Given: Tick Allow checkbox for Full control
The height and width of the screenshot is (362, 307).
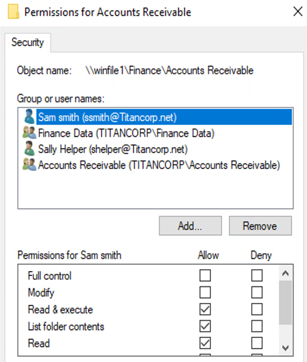Looking at the screenshot, I should pos(205,275).
